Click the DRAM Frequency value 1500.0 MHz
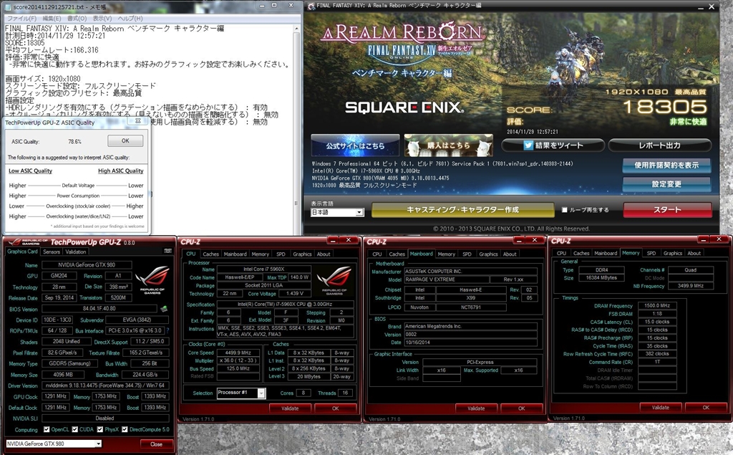Viewport: 733px width, 455px height. pyautogui.click(x=657, y=306)
